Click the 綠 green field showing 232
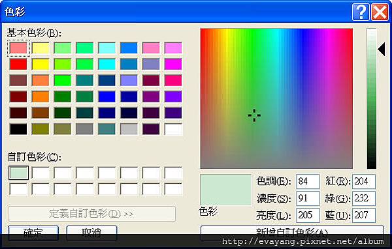Viewport: 392px width, 249px height. [364, 198]
